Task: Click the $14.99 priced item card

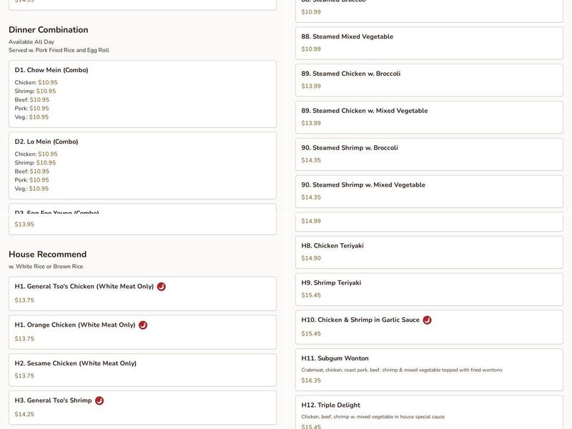Action: pos(429,222)
